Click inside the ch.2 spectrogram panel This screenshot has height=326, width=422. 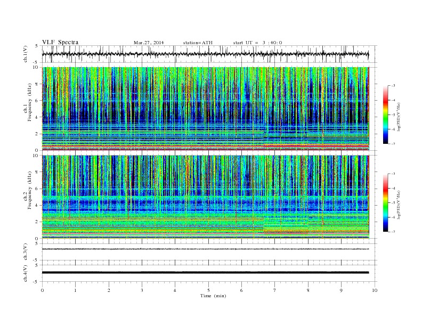[x=205, y=197]
